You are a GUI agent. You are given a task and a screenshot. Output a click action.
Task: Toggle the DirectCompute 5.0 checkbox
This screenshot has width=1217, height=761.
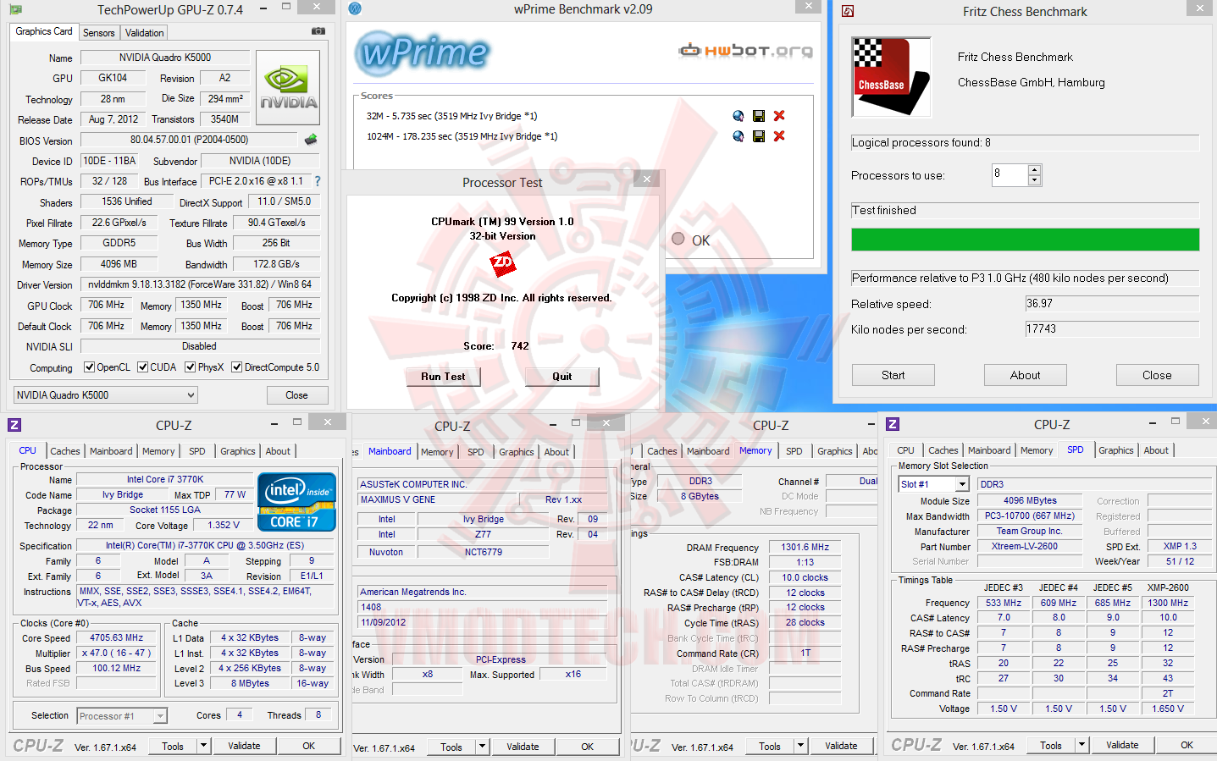tap(237, 367)
